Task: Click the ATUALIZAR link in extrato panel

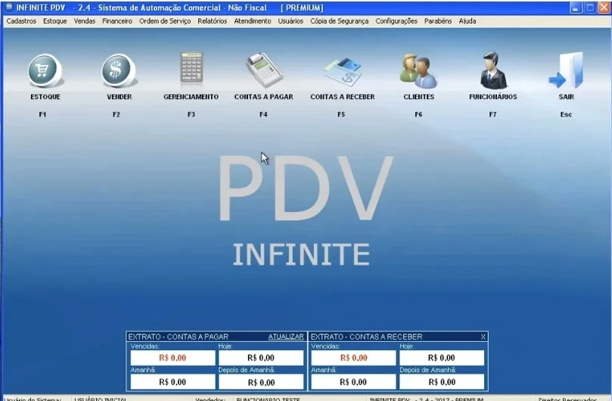Action: tap(286, 337)
